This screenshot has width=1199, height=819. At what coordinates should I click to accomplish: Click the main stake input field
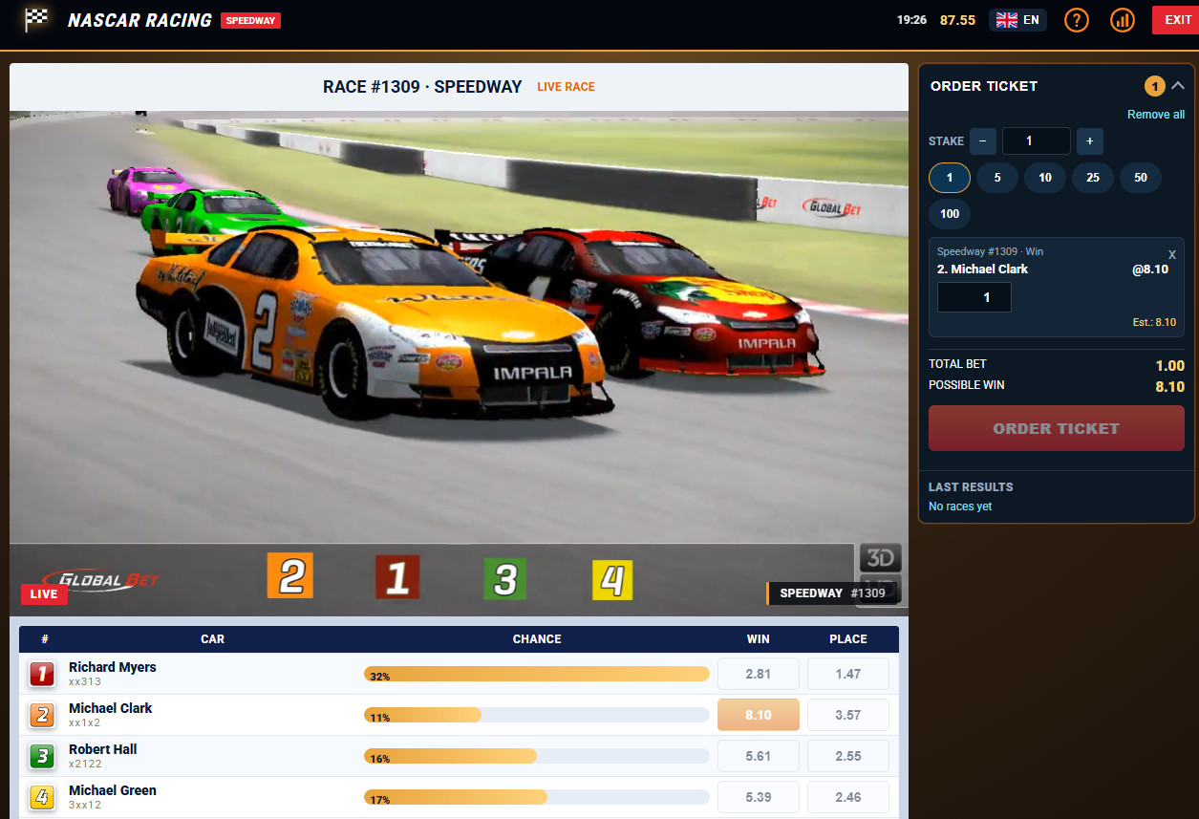[1037, 141]
